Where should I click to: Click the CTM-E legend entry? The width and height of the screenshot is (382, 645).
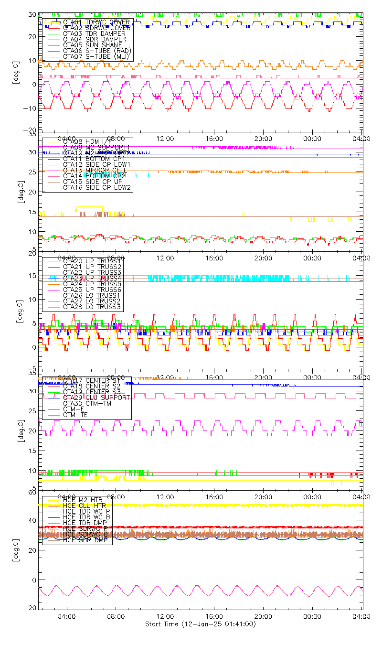tap(73, 409)
